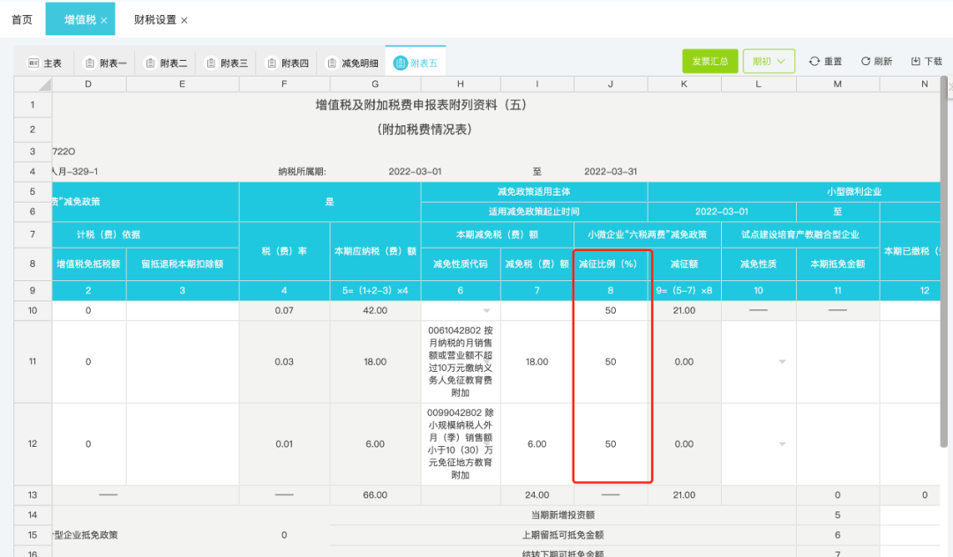
Task: Click the total cell showing 24.00
Action: [537, 495]
